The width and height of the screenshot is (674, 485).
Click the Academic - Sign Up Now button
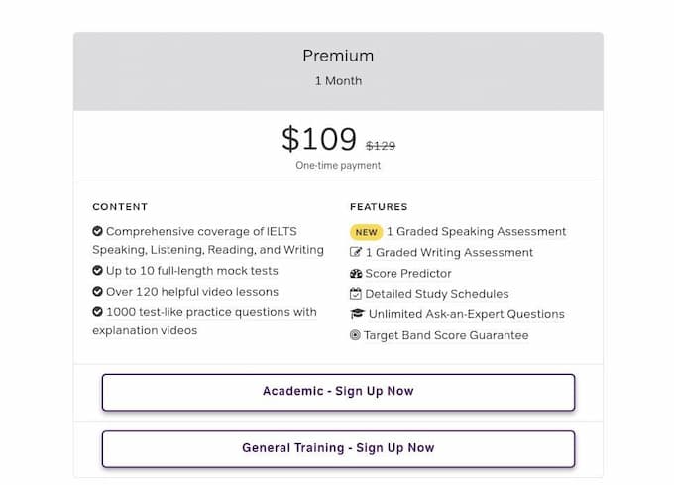click(x=338, y=392)
